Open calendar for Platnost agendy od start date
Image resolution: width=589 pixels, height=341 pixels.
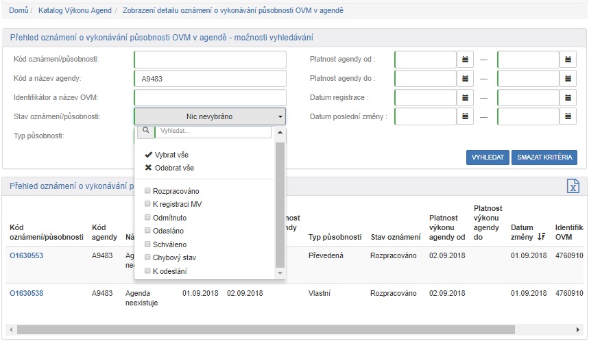tap(465, 60)
